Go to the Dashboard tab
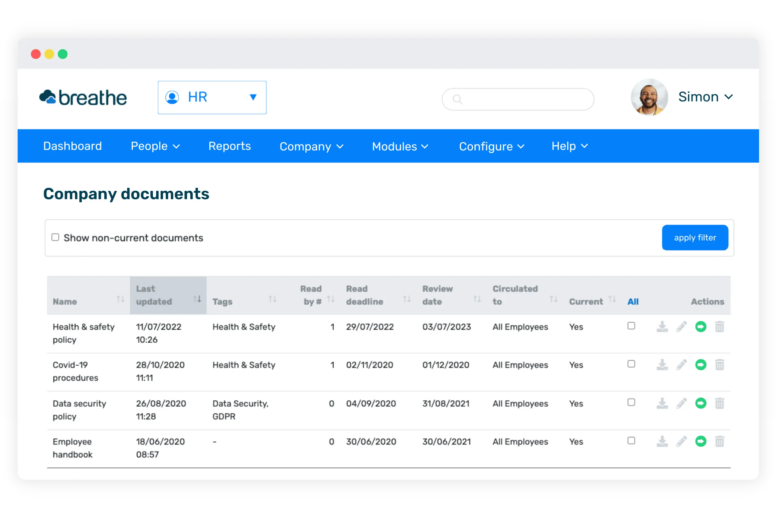The image size is (777, 518). pyautogui.click(x=72, y=146)
